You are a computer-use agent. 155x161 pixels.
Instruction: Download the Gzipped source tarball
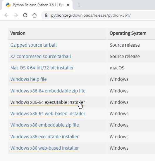[33, 45]
